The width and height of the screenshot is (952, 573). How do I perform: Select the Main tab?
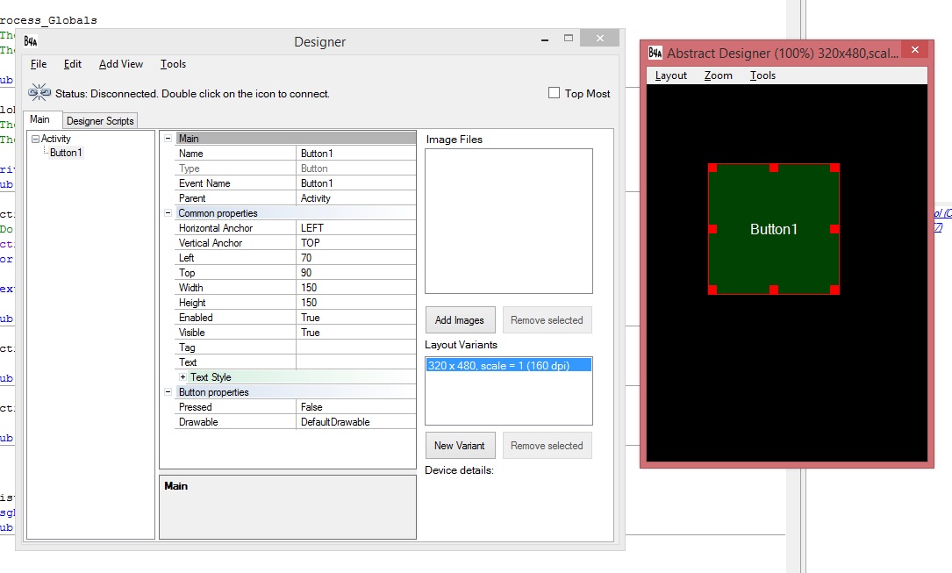point(40,119)
